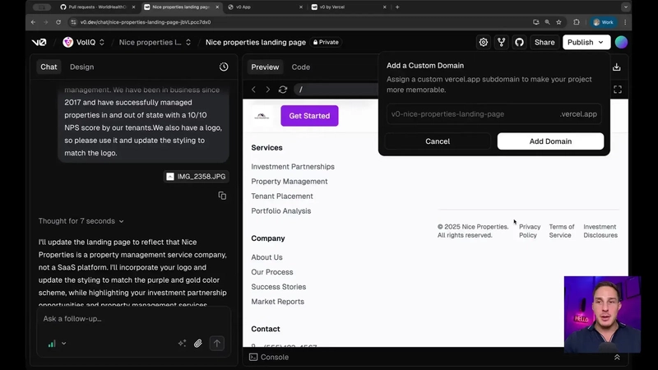Viewport: 658px width, 370px height.
Task: Click the Add Domain button
Action: click(550, 141)
